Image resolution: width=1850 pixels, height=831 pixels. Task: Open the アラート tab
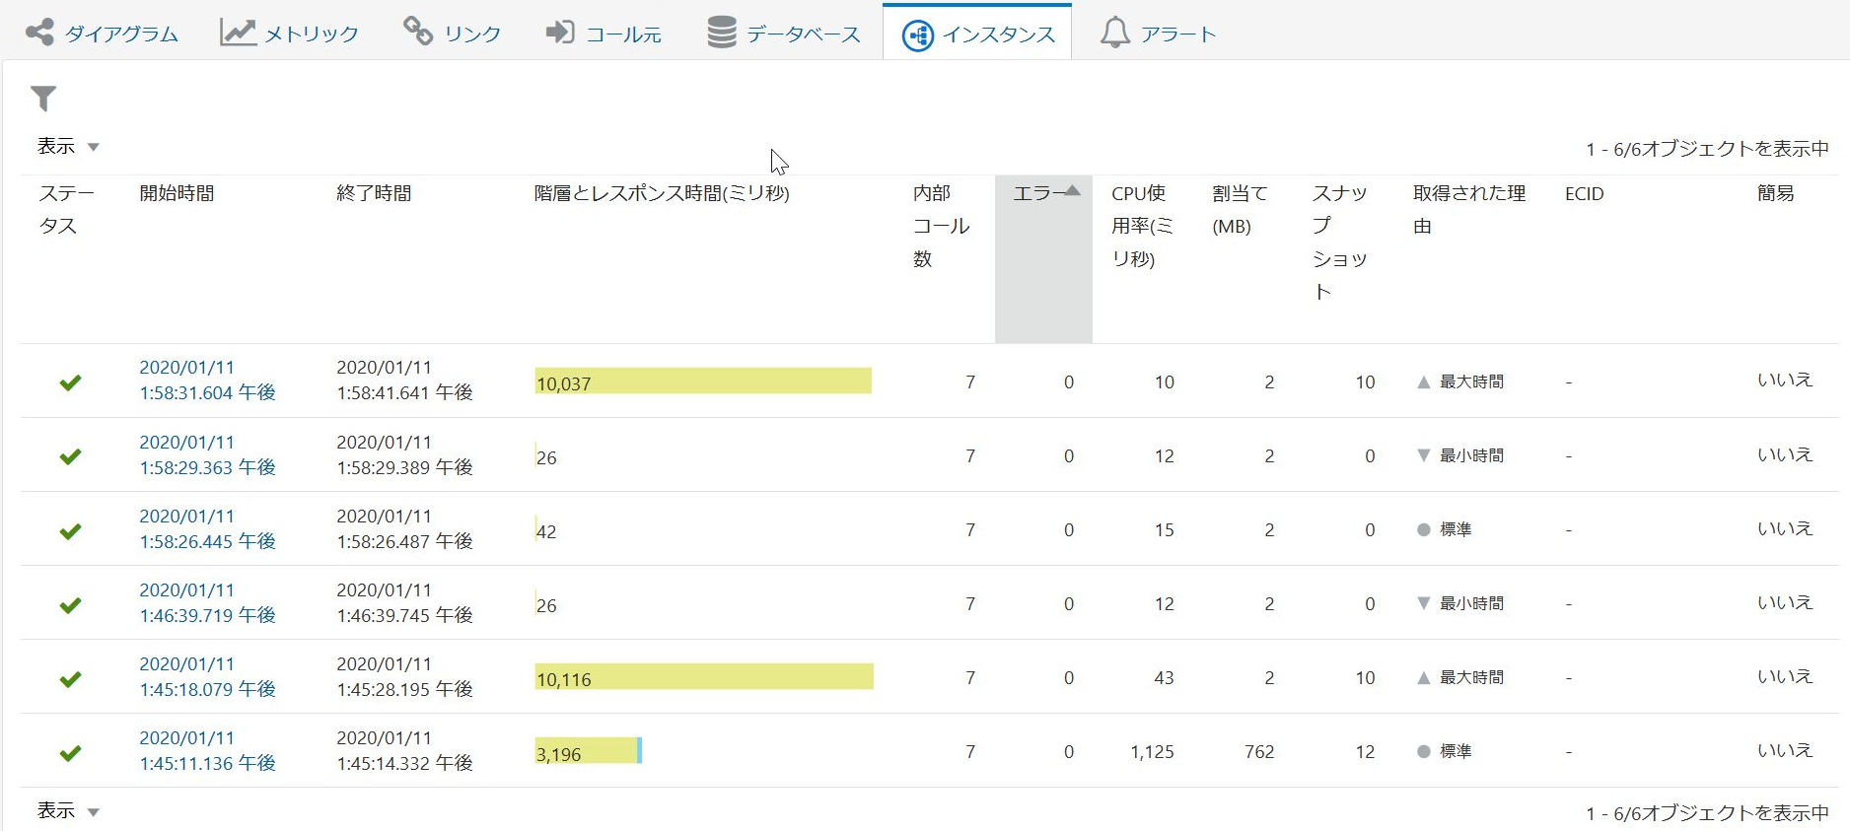pyautogui.click(x=1158, y=34)
